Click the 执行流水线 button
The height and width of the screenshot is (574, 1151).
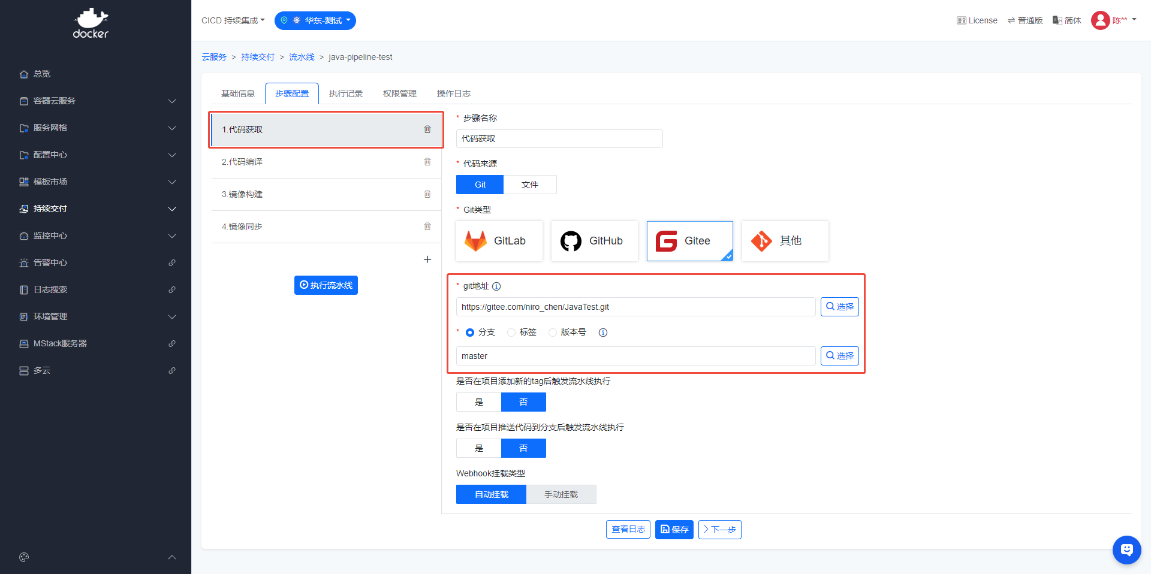326,285
